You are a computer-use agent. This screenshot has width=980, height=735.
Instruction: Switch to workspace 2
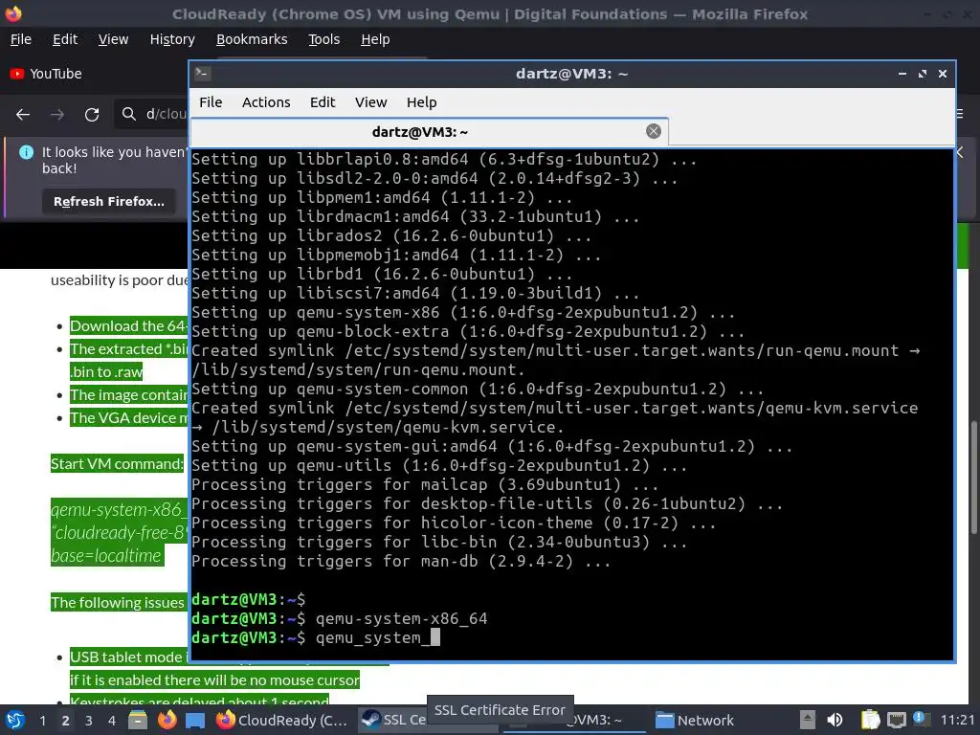click(x=65, y=721)
